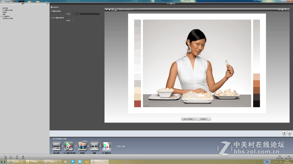Select the last item in left panel list
This screenshot has height=164, width=293.
pyautogui.click(x=8, y=19)
